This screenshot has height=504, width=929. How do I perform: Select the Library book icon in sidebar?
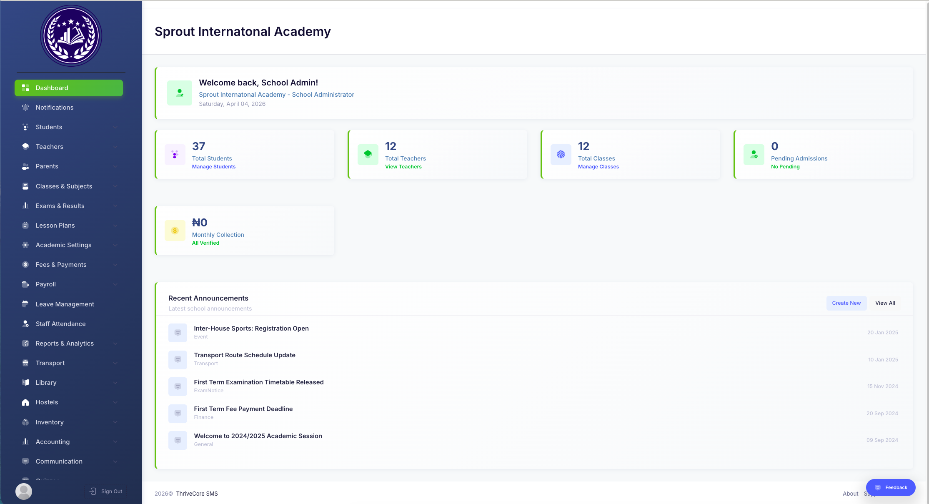25,382
